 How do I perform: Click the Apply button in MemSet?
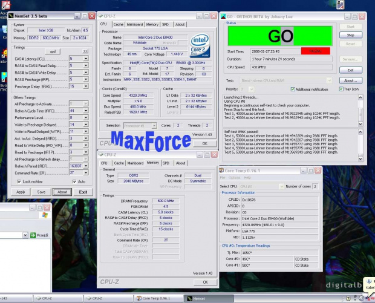pyautogui.click(x=21, y=192)
